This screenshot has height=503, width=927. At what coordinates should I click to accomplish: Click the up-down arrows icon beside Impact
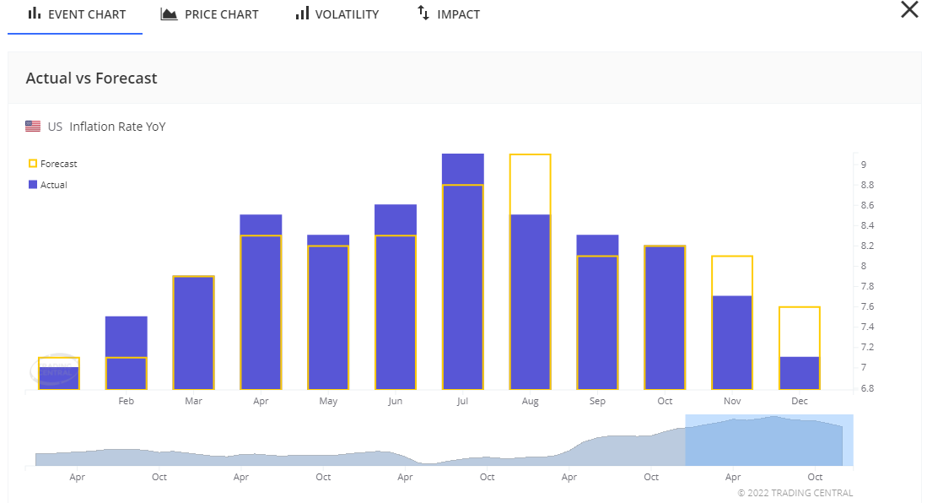423,13
